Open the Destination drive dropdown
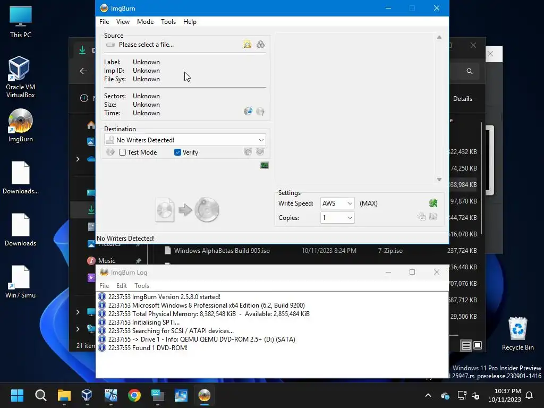Image resolution: width=544 pixels, height=408 pixels. coord(261,140)
